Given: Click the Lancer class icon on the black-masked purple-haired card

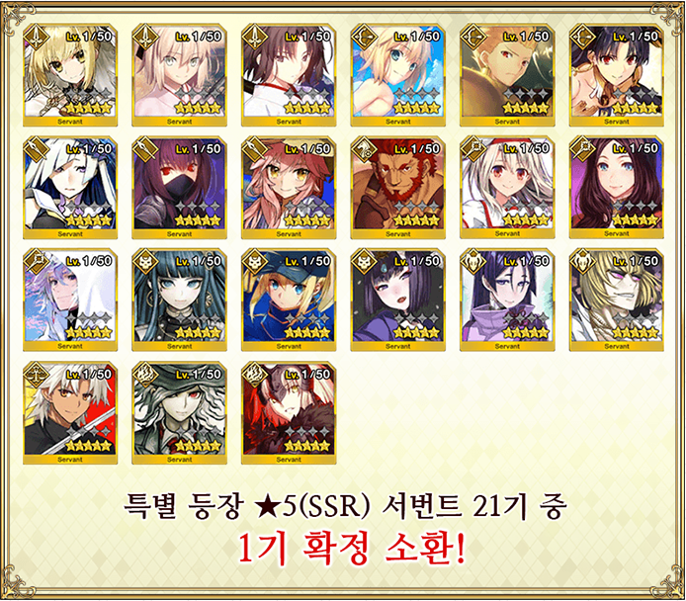Looking at the screenshot, I should [x=145, y=148].
